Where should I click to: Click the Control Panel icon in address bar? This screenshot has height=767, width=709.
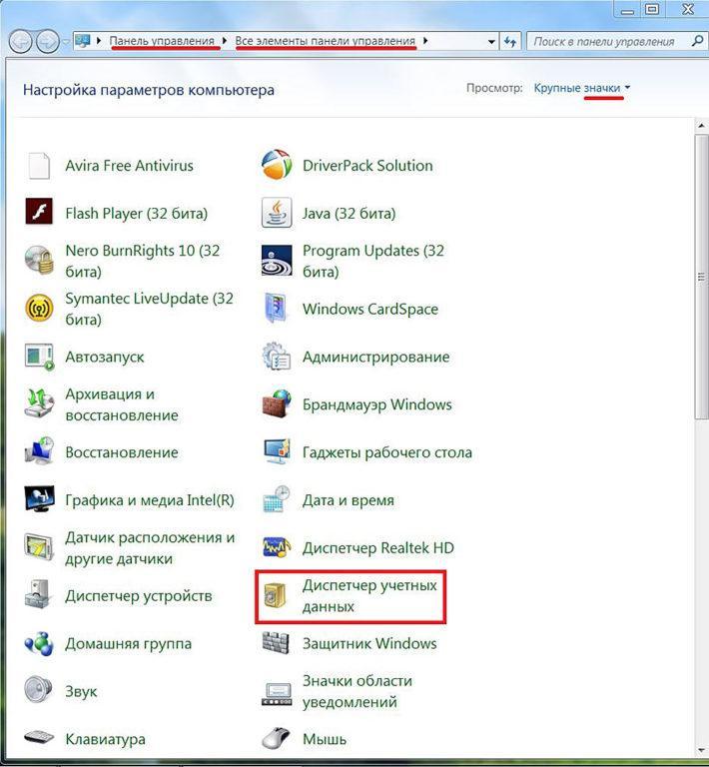point(83,41)
